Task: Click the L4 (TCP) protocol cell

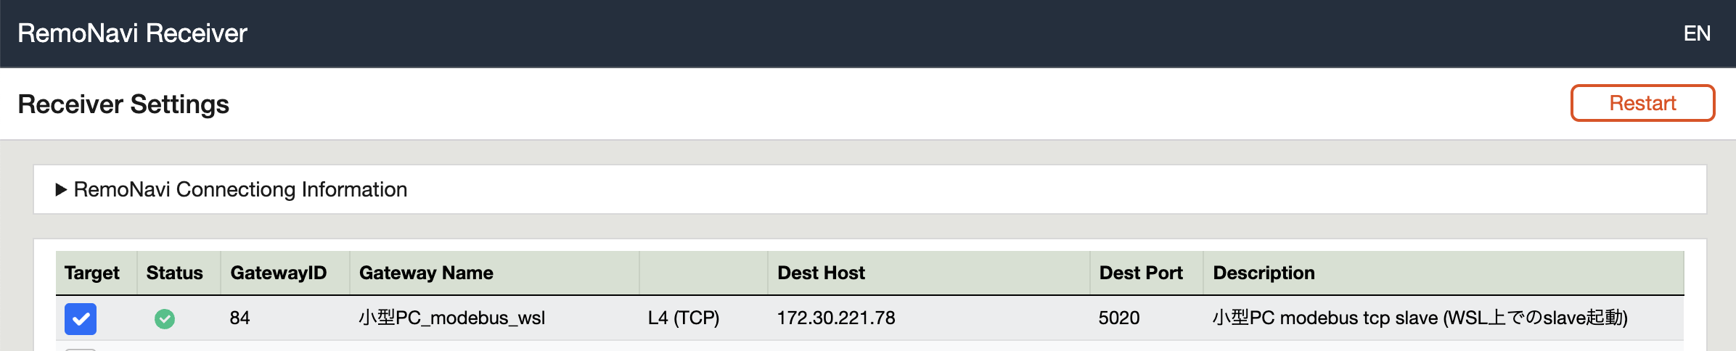Action: (684, 318)
